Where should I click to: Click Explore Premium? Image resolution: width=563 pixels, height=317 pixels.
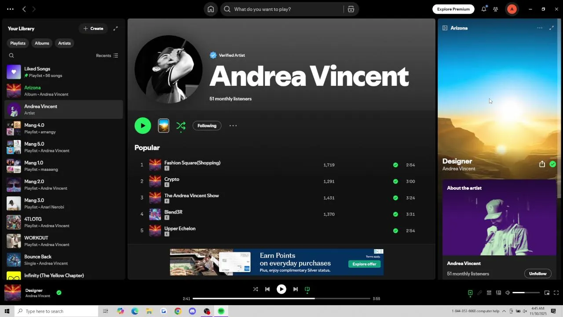tap(453, 9)
